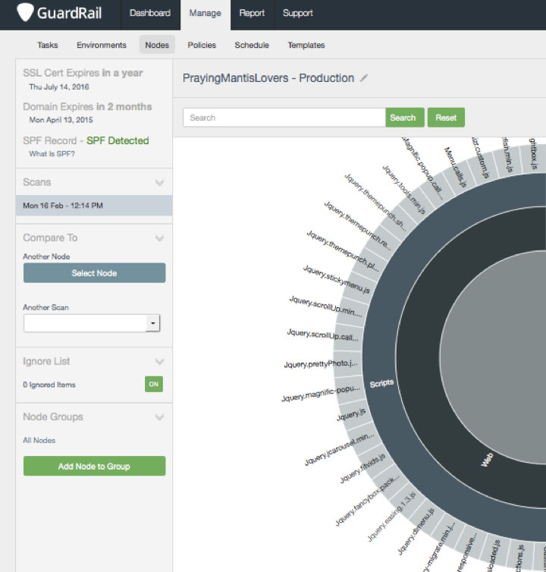
Task: Select the Scripts ring segment
Action: click(381, 383)
